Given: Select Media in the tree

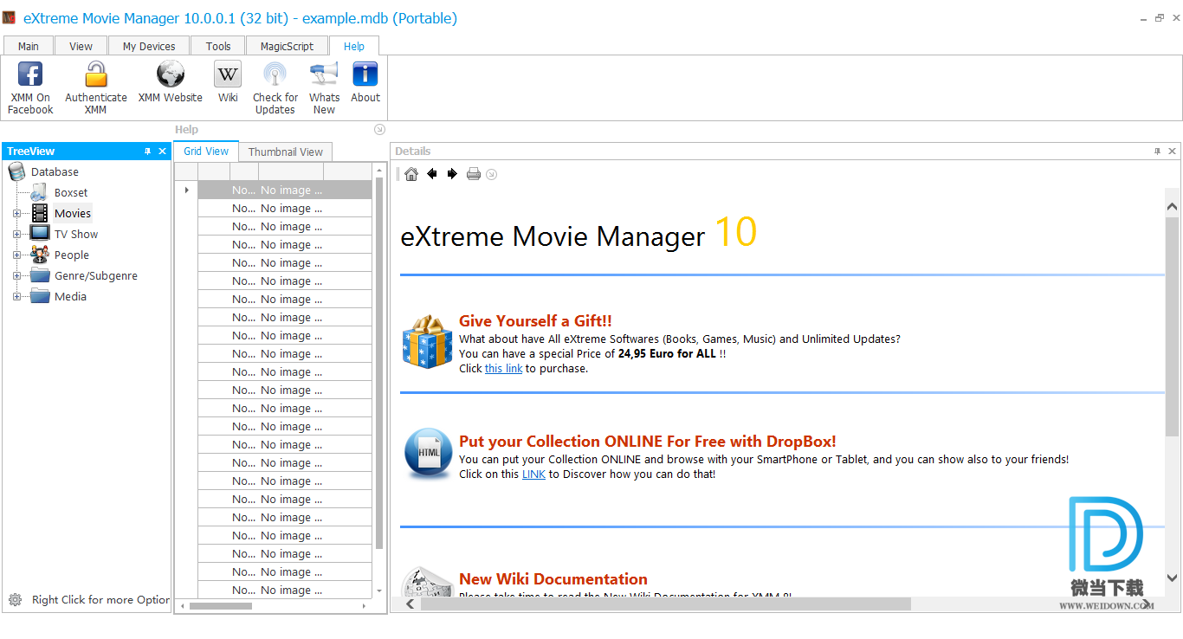Looking at the screenshot, I should (71, 297).
